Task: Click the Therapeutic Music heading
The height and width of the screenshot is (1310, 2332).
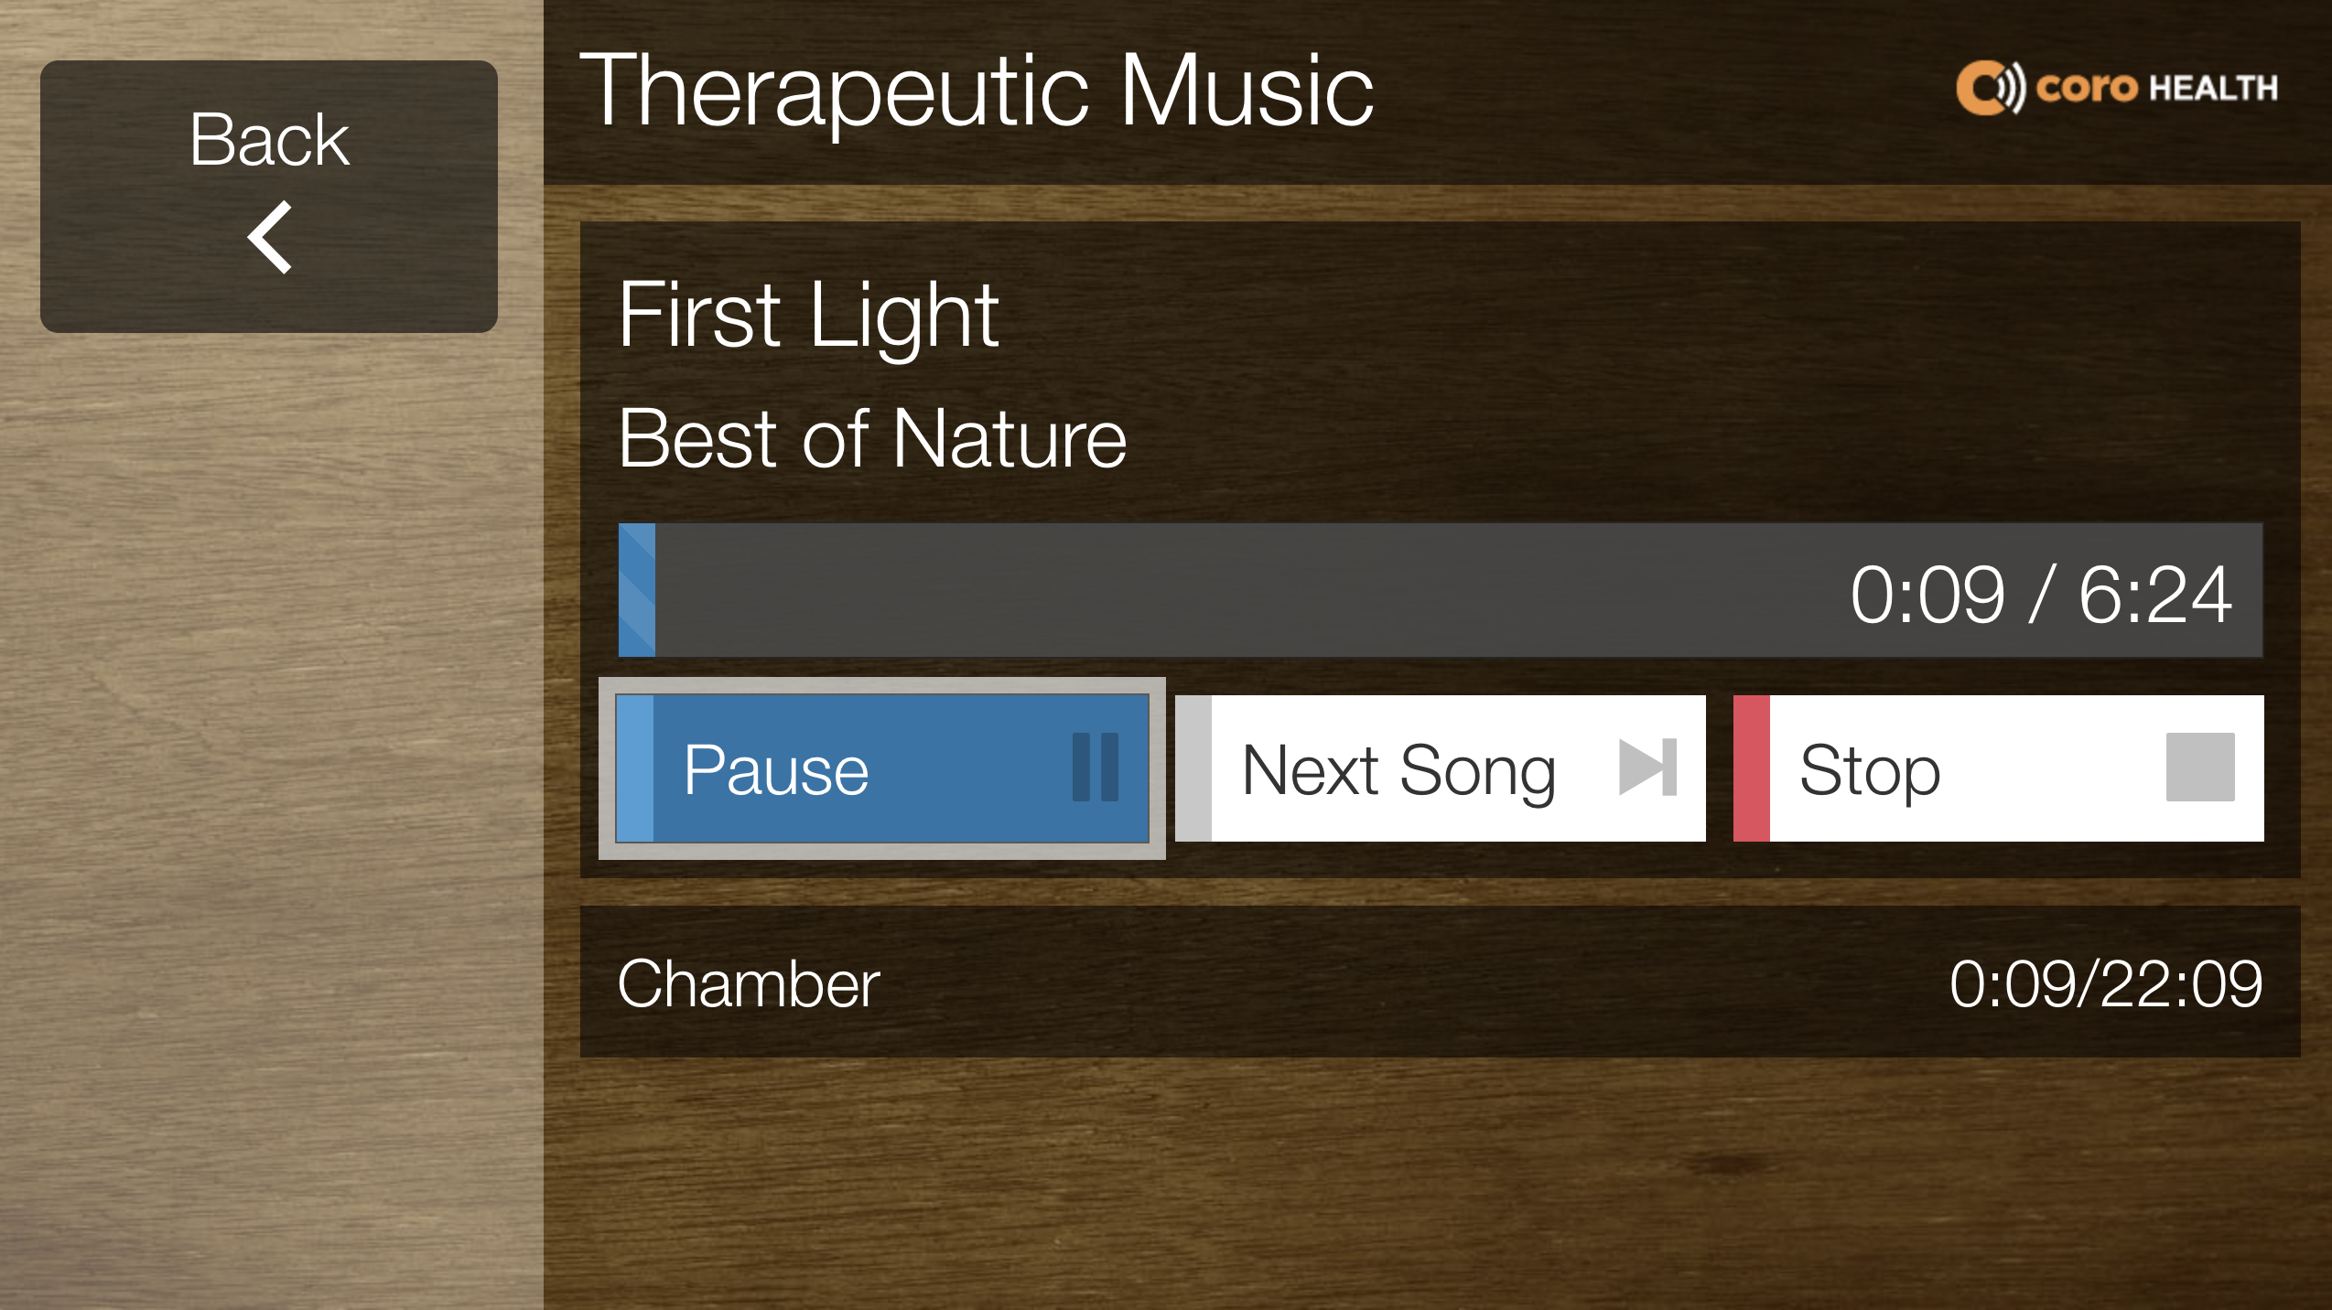Action: (x=977, y=91)
